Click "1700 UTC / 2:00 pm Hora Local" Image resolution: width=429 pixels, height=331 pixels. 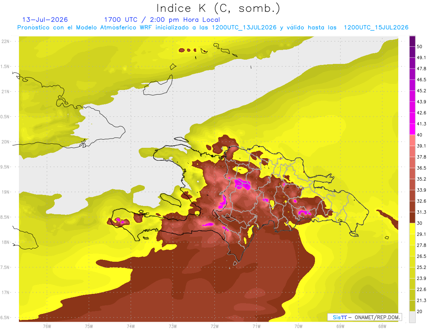[162, 20]
